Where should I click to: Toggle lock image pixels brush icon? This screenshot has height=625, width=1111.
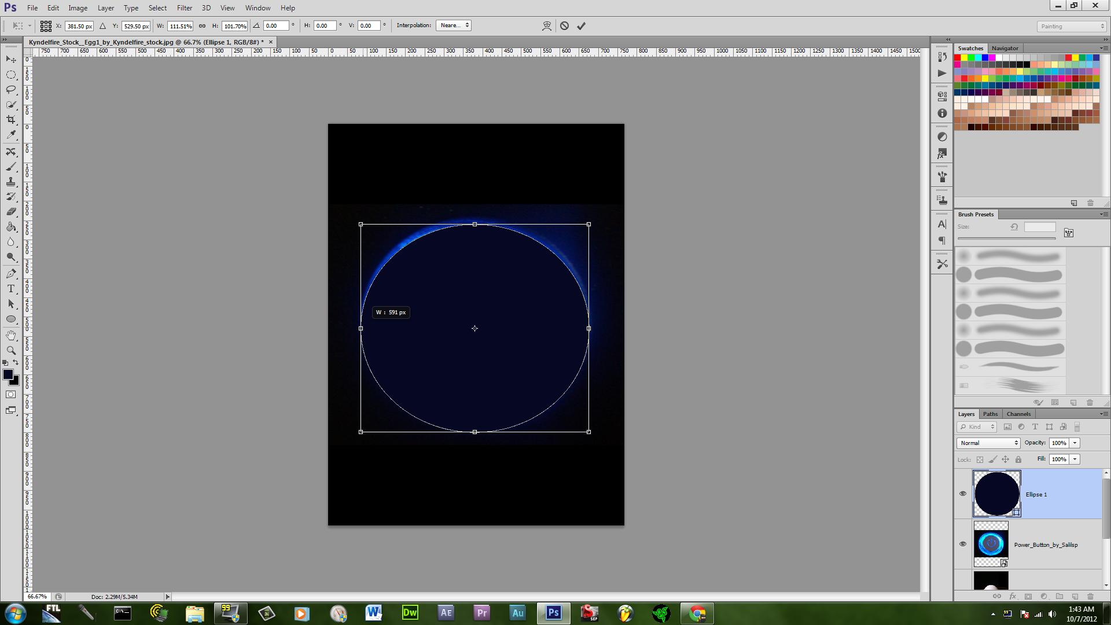[993, 459]
